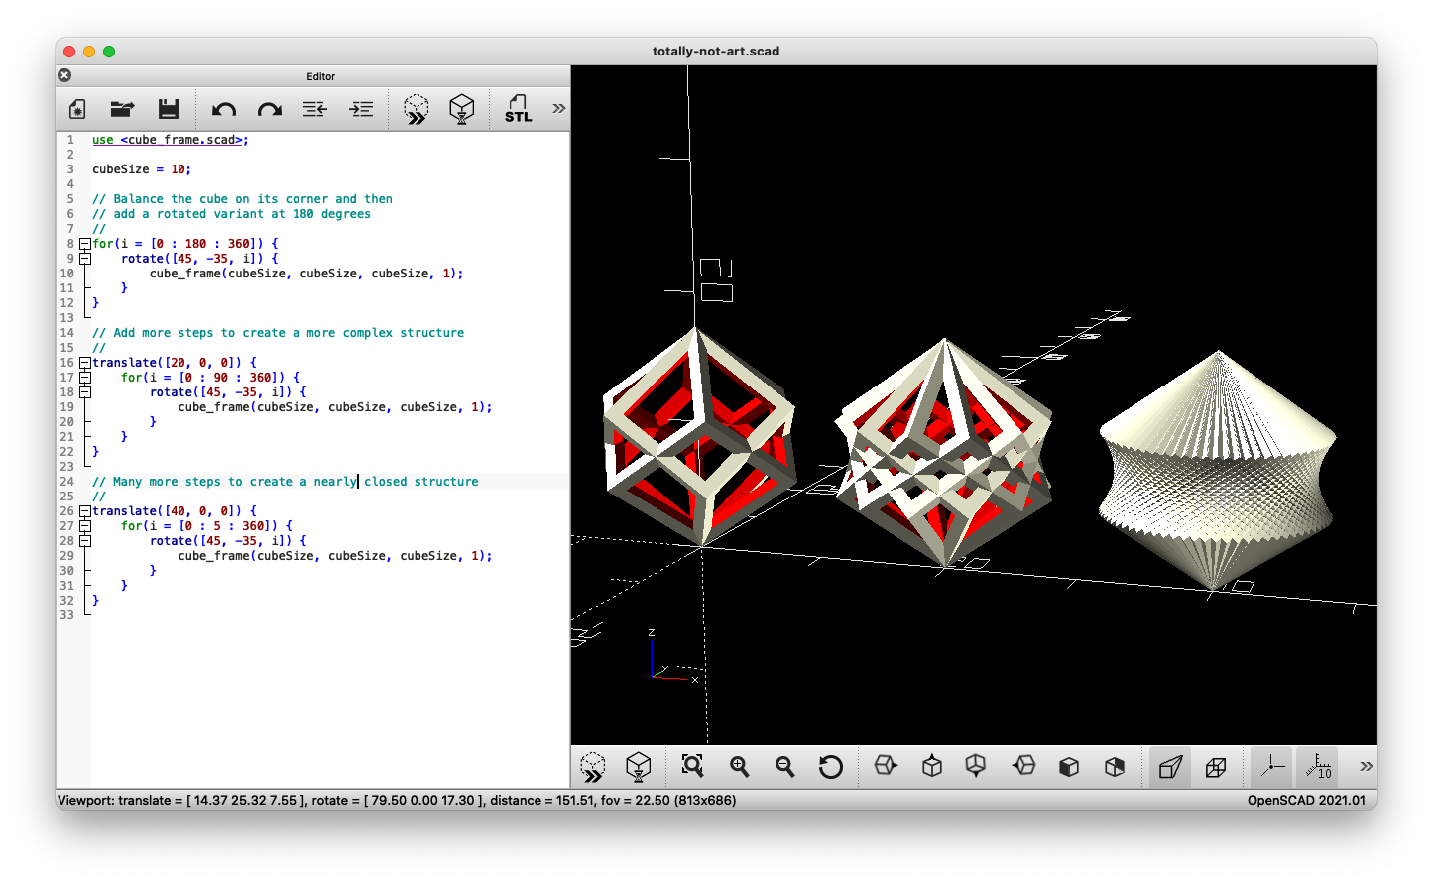
Task: Click Preview icon in the editor toolbar
Action: click(x=417, y=109)
